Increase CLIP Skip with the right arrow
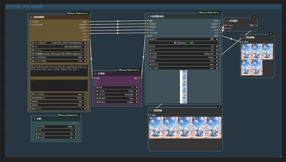286x162 pixels. point(85,50)
